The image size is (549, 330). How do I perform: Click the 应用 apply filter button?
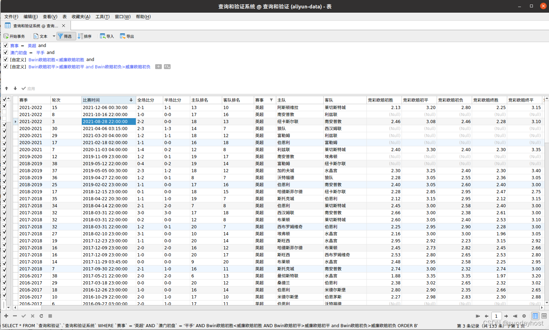click(x=28, y=88)
